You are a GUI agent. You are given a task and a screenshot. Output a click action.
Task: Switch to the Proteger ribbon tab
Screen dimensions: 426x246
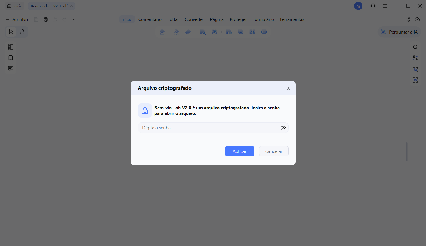(x=238, y=19)
